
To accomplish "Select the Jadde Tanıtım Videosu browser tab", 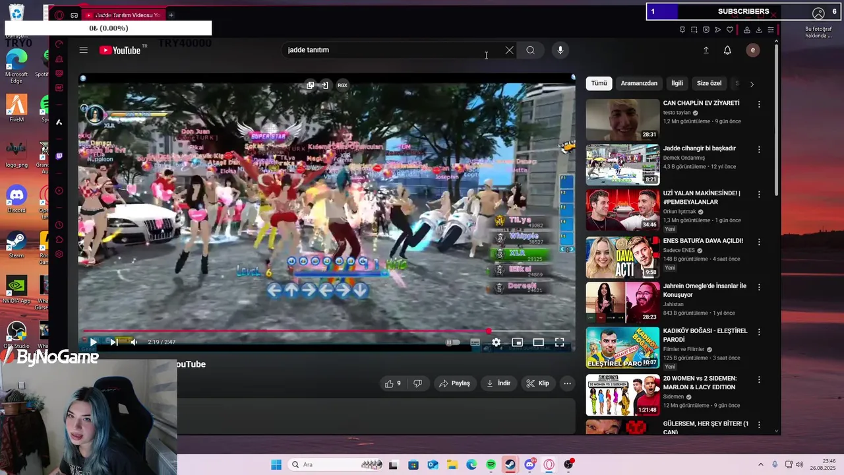I will tap(123, 15).
